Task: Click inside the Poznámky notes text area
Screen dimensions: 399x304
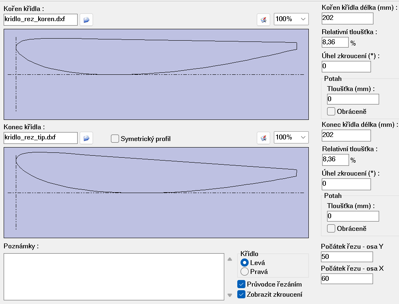Action: tap(114, 276)
